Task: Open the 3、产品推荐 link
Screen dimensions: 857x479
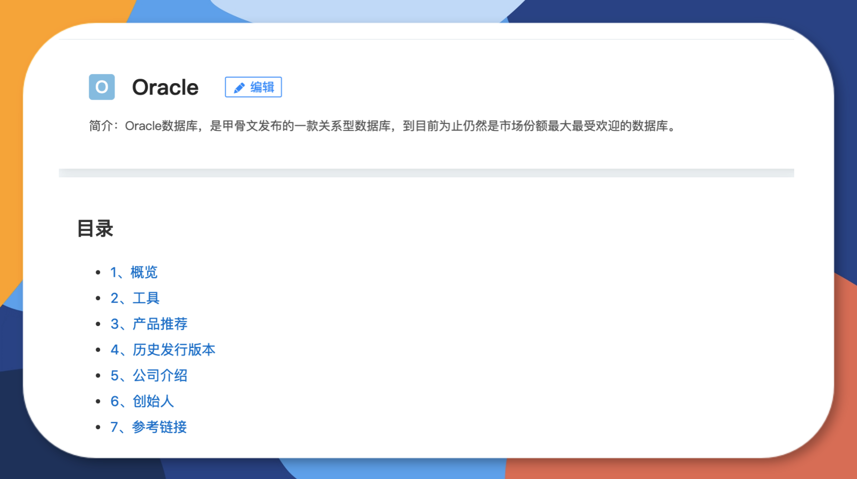Action: tap(148, 324)
